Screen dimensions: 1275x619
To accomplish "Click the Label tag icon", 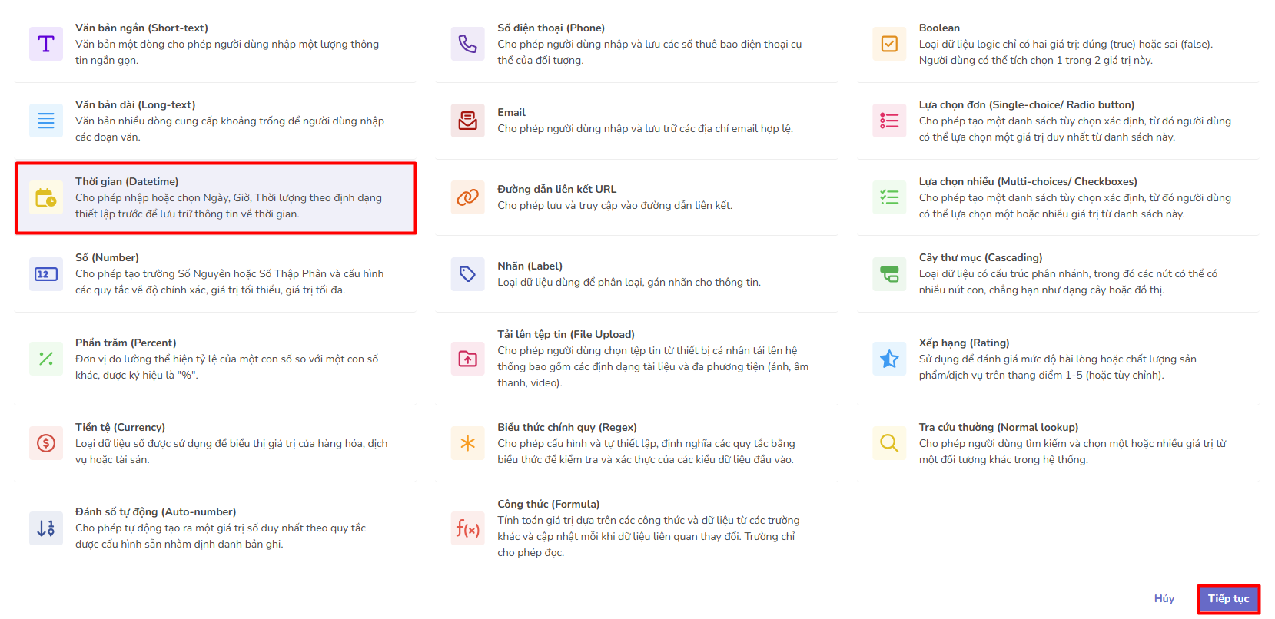I will coord(467,274).
